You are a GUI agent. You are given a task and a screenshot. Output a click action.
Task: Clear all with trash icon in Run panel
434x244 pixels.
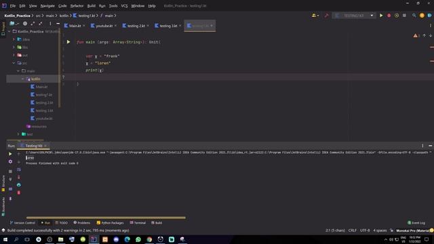pos(19,192)
